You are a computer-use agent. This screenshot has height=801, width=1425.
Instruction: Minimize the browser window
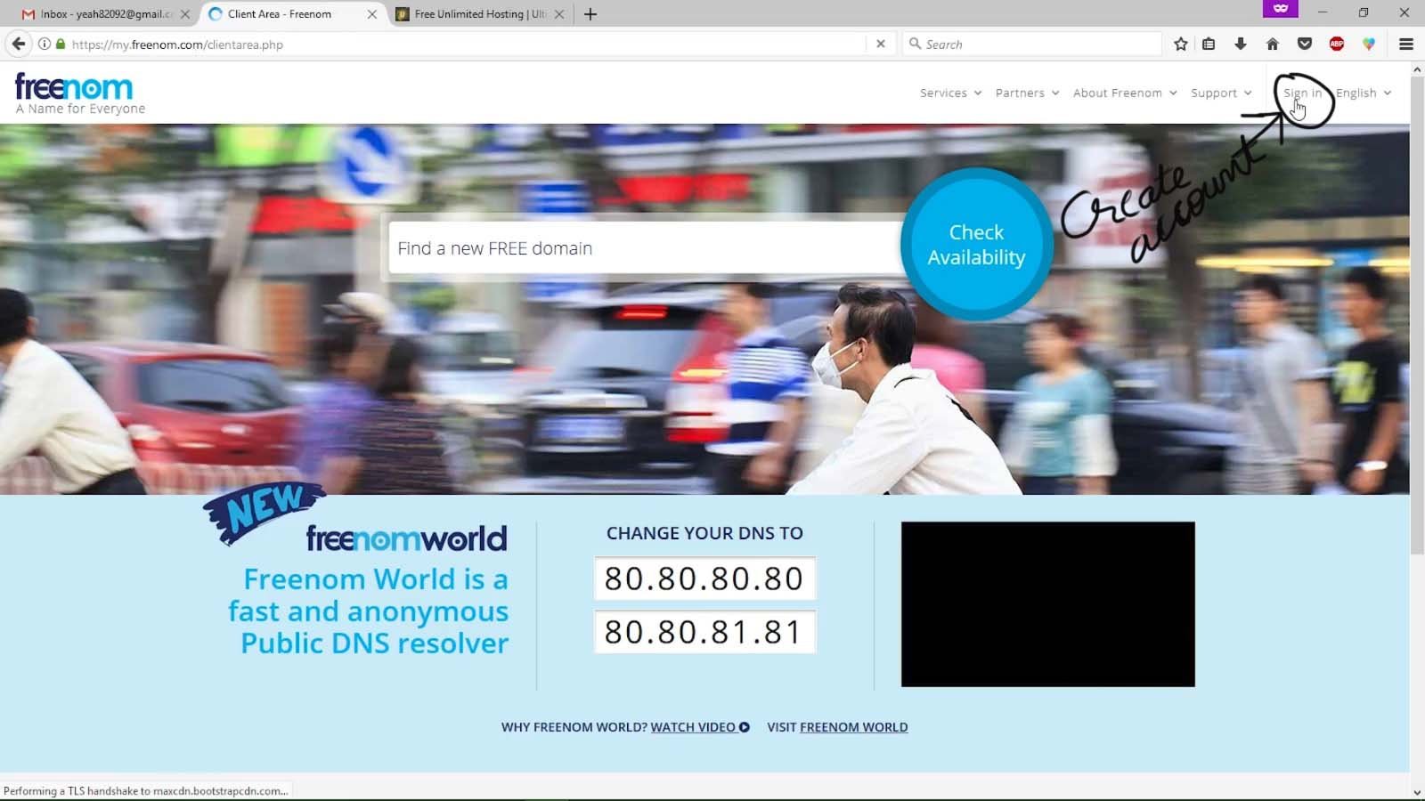click(1322, 12)
